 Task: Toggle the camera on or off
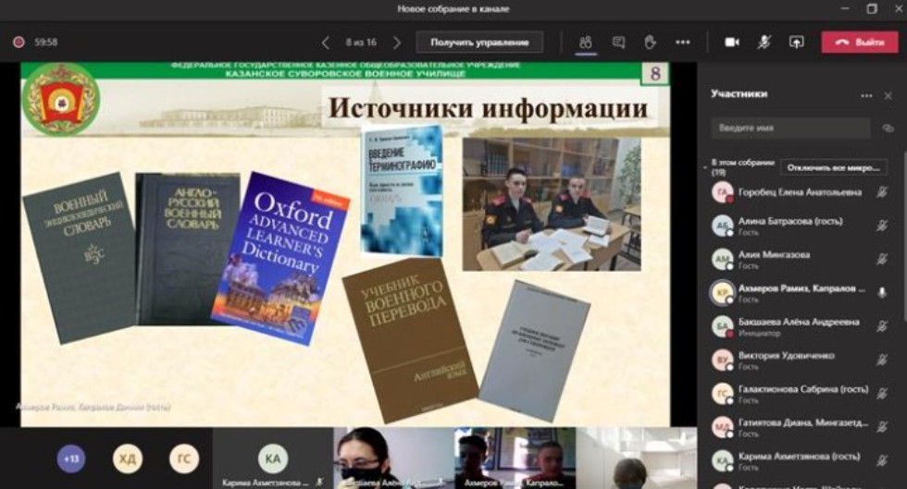732,43
